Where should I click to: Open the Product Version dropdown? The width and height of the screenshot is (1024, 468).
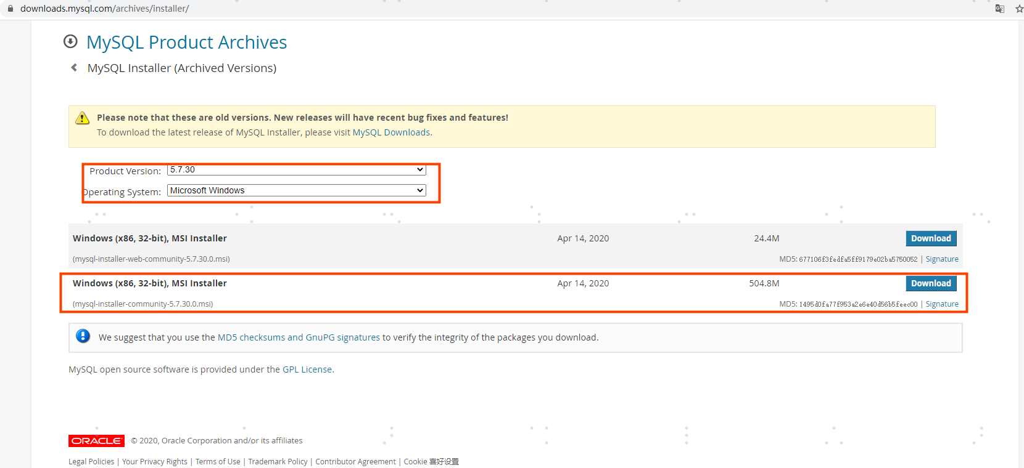[x=297, y=170]
